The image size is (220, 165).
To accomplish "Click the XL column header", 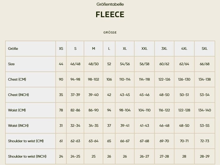I will point(125,49).
